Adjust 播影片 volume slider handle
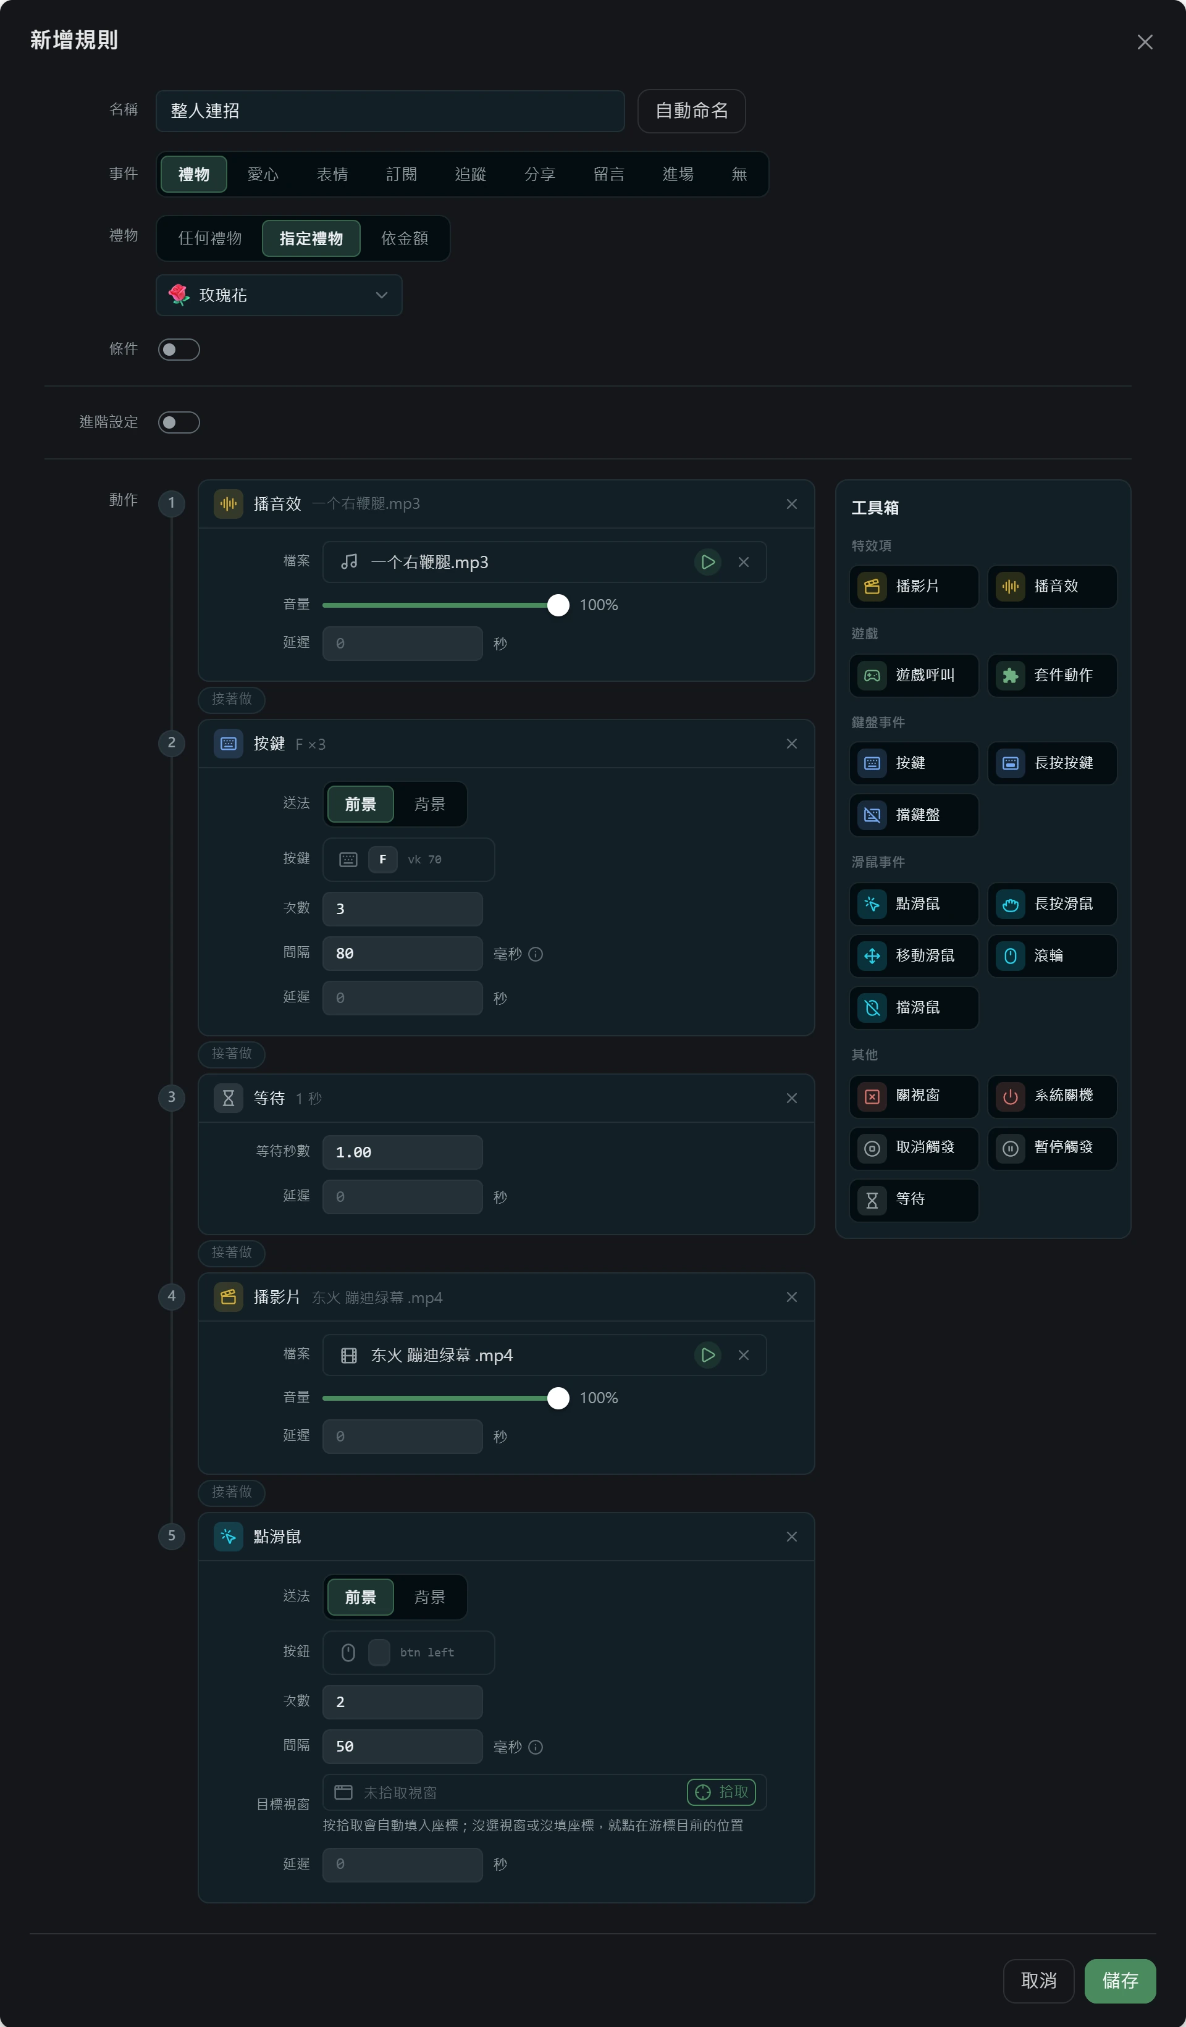This screenshot has height=2027, width=1186. (558, 1398)
